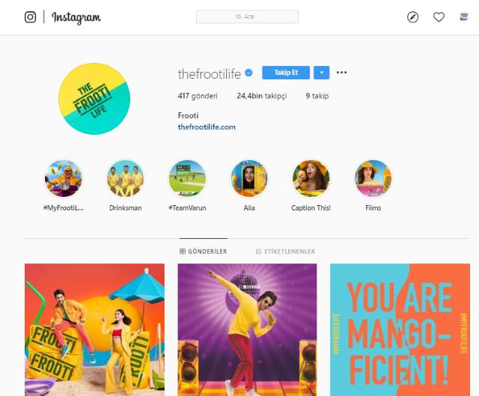Open the purple disco ball dancer post
Image resolution: width=479 pixels, height=396 pixels.
[x=247, y=329]
